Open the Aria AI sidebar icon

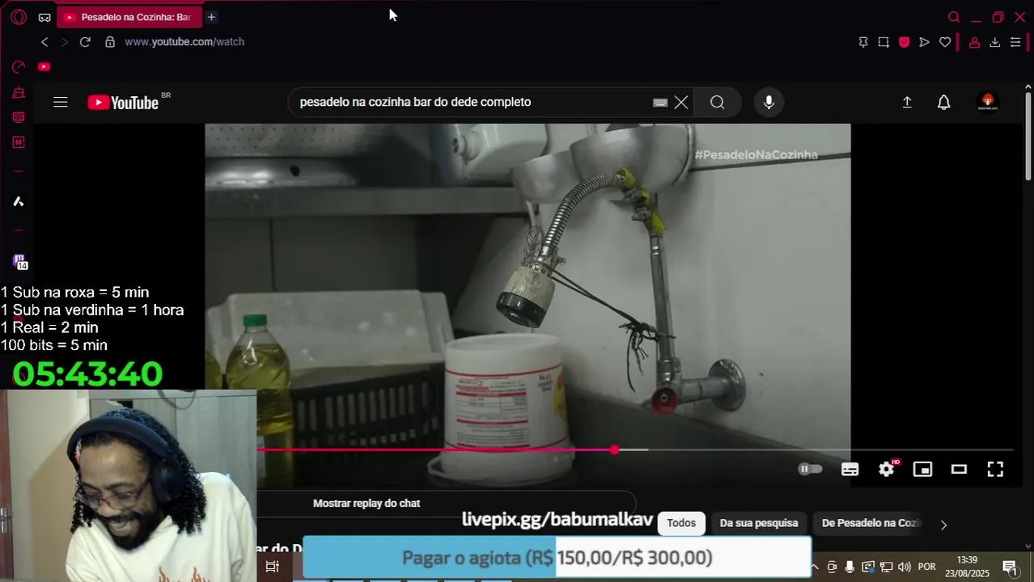click(19, 201)
